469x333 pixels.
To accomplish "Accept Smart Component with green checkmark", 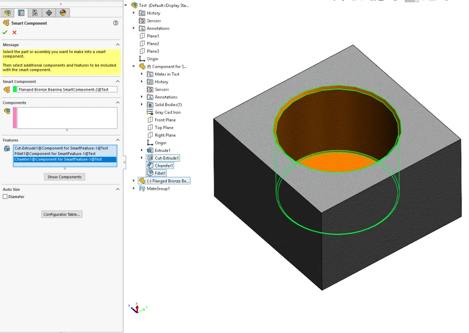I will [x=5, y=32].
